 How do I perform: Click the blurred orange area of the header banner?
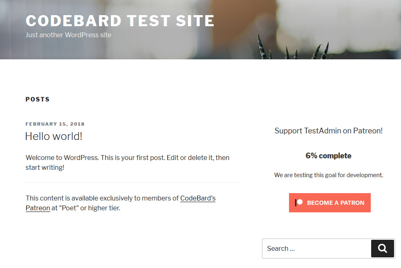[243, 26]
